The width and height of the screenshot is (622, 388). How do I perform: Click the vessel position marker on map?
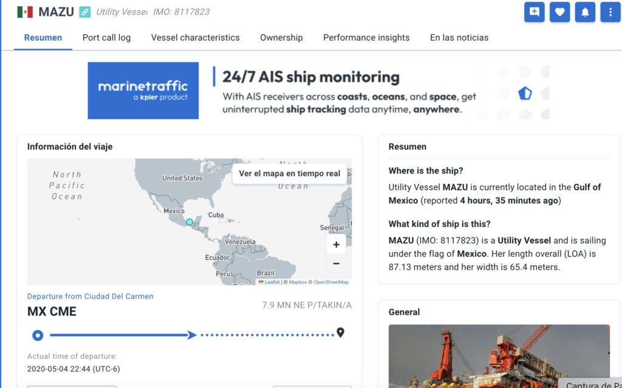(x=190, y=222)
